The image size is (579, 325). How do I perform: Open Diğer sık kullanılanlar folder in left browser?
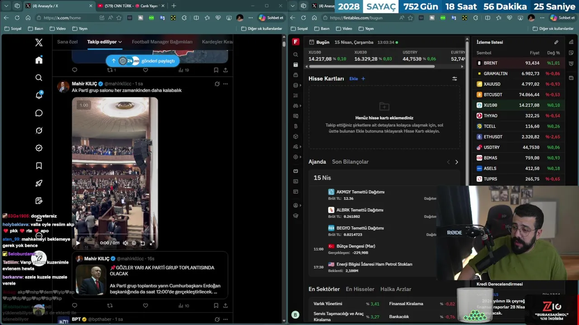click(261, 28)
